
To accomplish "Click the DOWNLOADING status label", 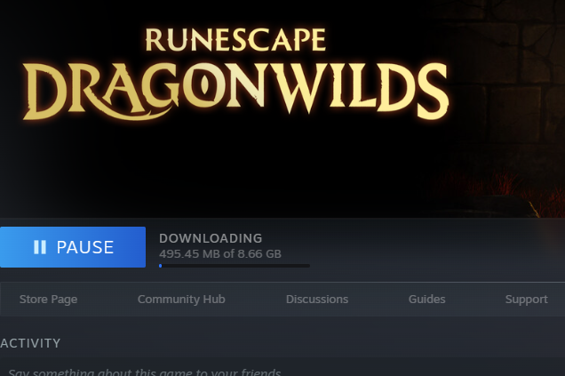I will 211,238.
